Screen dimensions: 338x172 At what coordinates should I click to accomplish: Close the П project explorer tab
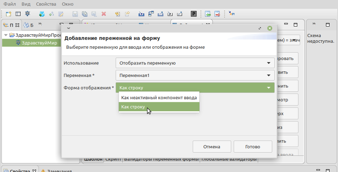pos(17,25)
